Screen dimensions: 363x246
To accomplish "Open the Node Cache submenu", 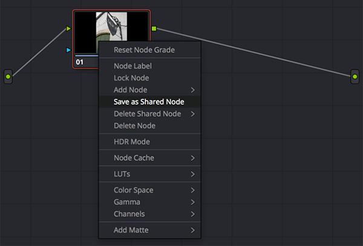I will (150, 158).
